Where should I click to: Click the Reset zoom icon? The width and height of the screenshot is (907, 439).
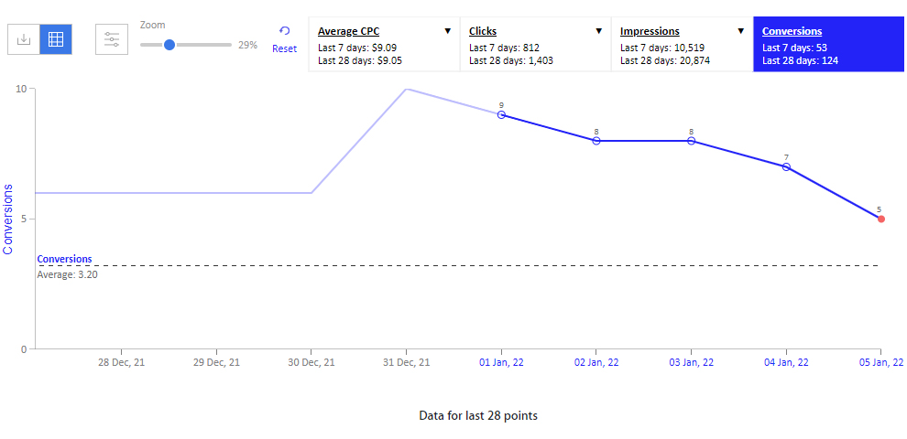(x=284, y=31)
